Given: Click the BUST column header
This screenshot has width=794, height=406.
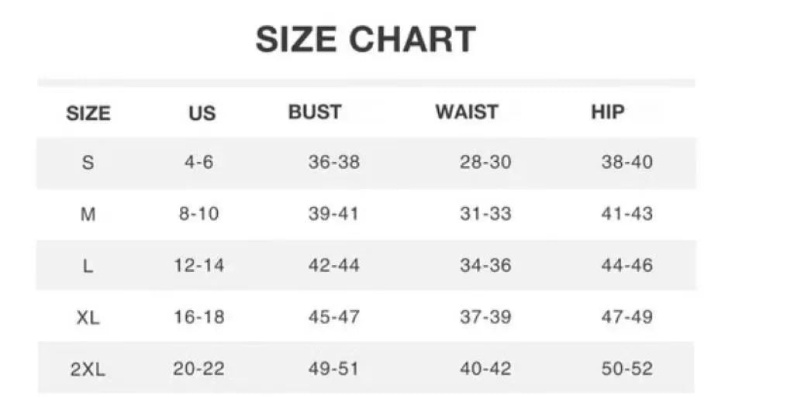Looking at the screenshot, I should click(315, 112).
